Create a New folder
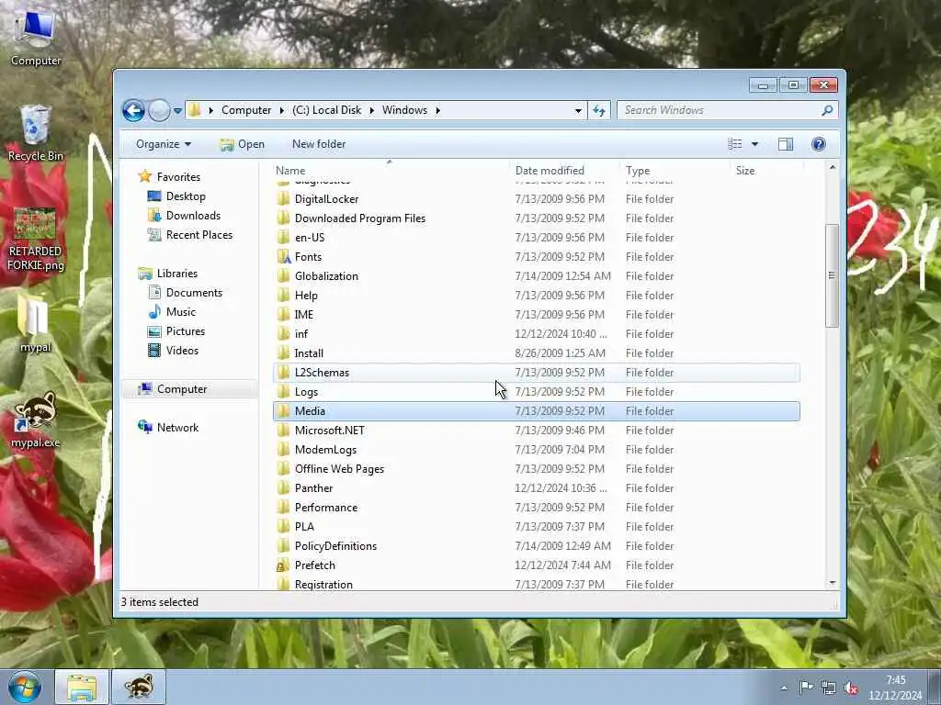 click(x=319, y=144)
